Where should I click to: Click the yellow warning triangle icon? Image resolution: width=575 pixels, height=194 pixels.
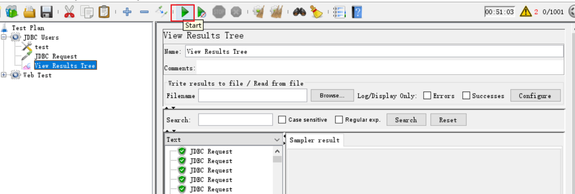point(526,12)
